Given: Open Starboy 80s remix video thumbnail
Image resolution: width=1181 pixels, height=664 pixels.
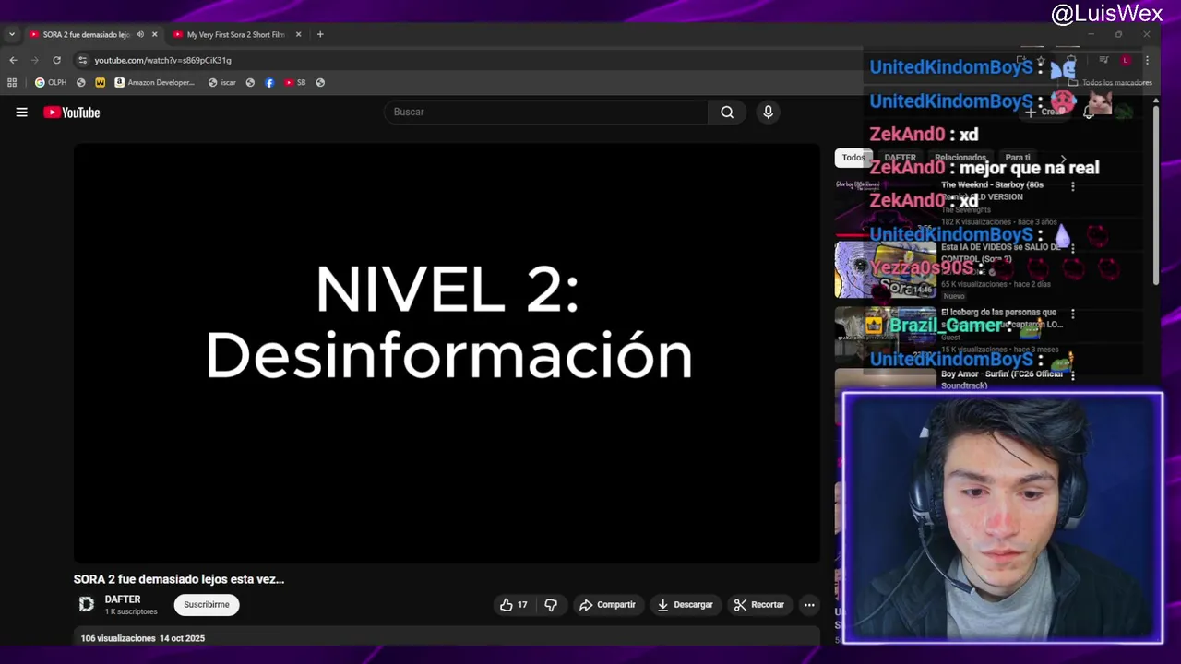Looking at the screenshot, I should point(885,206).
